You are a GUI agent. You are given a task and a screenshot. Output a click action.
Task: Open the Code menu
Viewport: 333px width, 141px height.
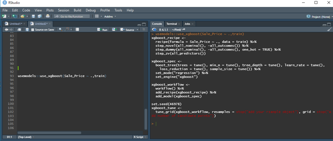[26, 10]
